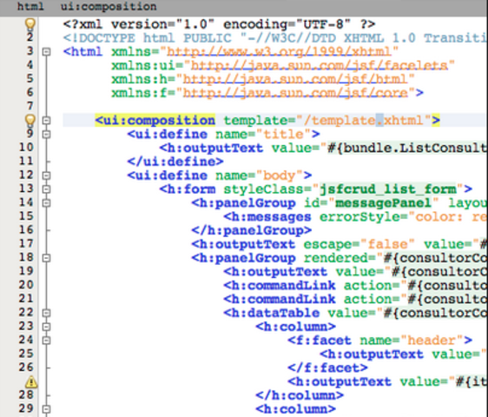Collapse the ui:composition fold marker
Viewport: 488px width, 417px height.
pyautogui.click(x=46, y=120)
